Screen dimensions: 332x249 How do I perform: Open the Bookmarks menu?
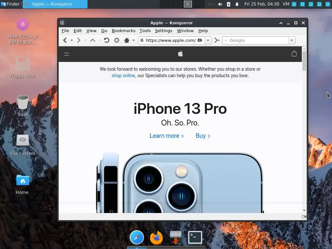(124, 31)
